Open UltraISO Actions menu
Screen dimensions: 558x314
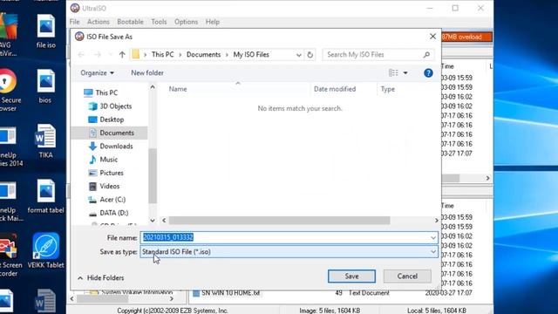tap(99, 22)
